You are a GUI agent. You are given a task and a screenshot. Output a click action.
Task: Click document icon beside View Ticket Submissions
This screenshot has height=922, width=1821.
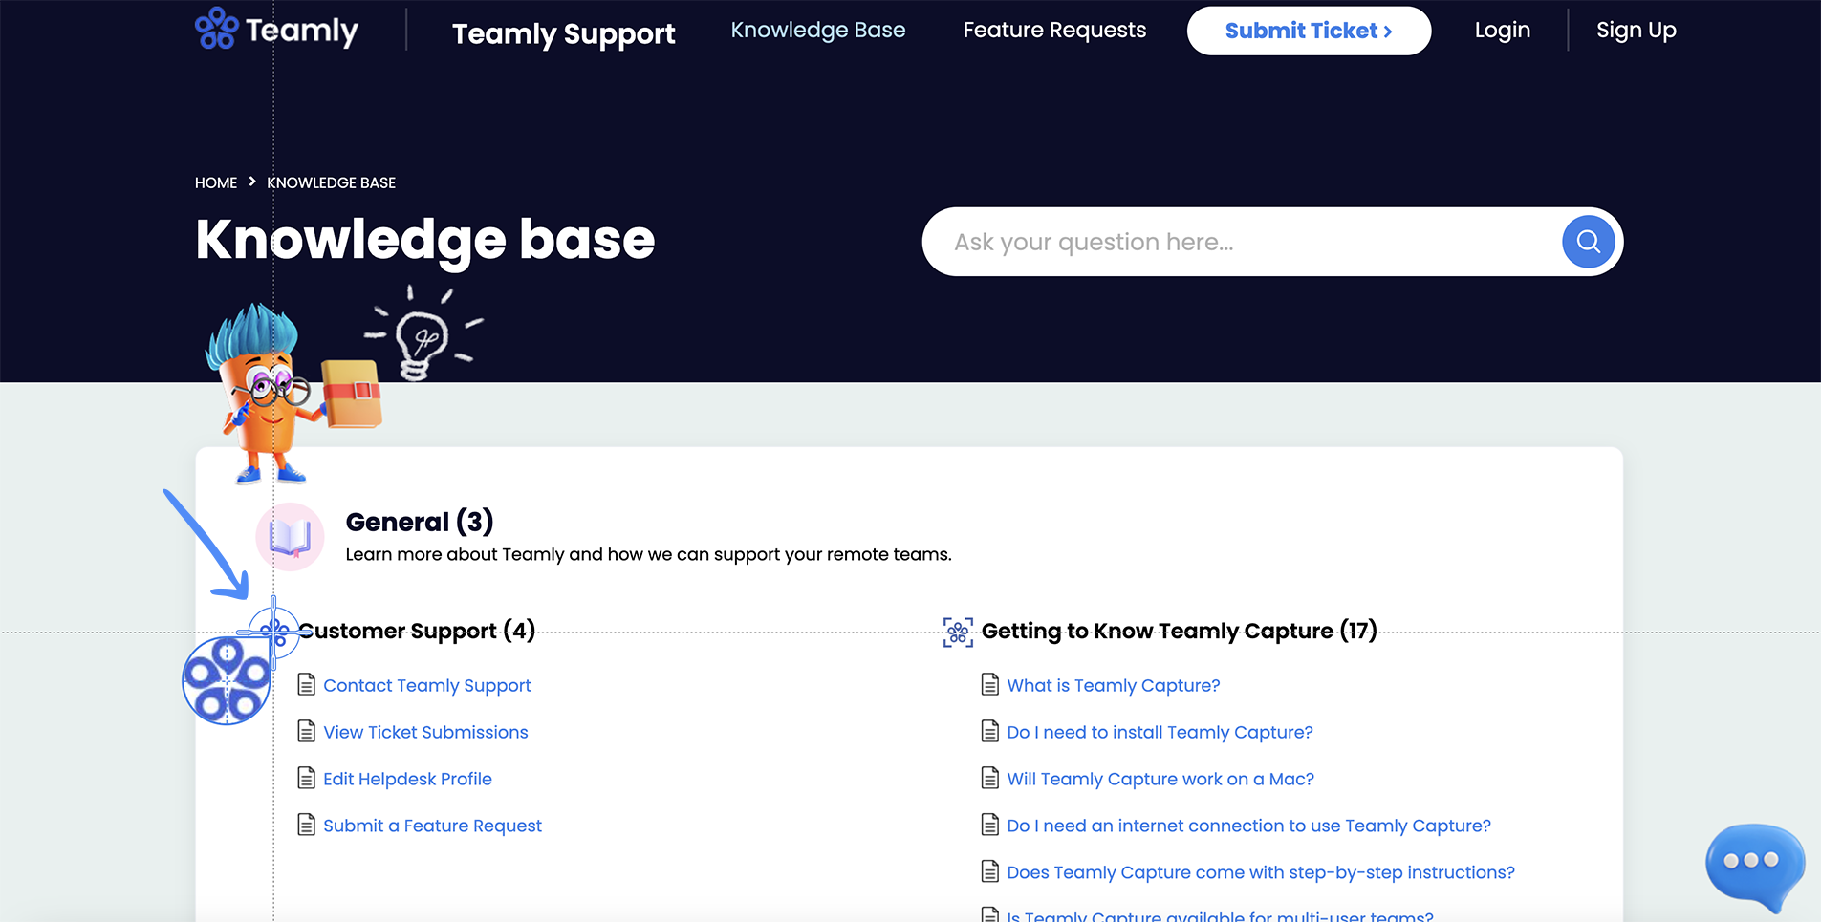click(x=306, y=731)
